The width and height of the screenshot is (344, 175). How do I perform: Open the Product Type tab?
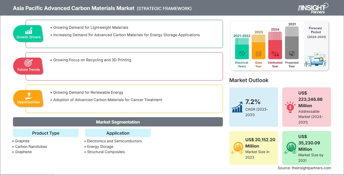45,133
